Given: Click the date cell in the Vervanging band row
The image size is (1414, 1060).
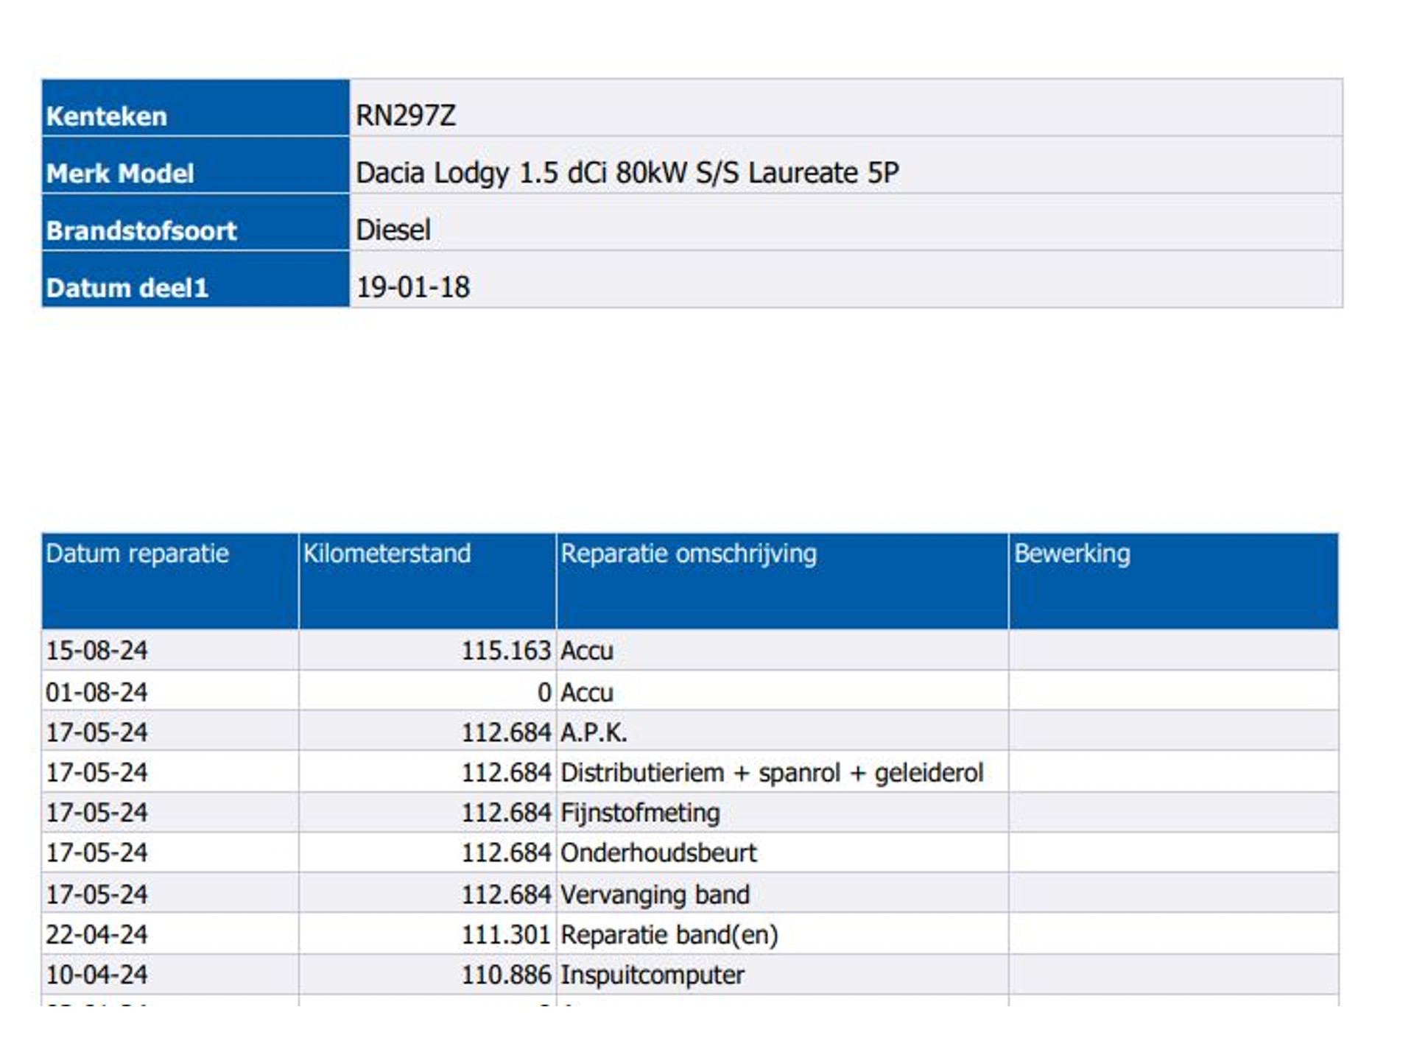Looking at the screenshot, I should click(170, 893).
